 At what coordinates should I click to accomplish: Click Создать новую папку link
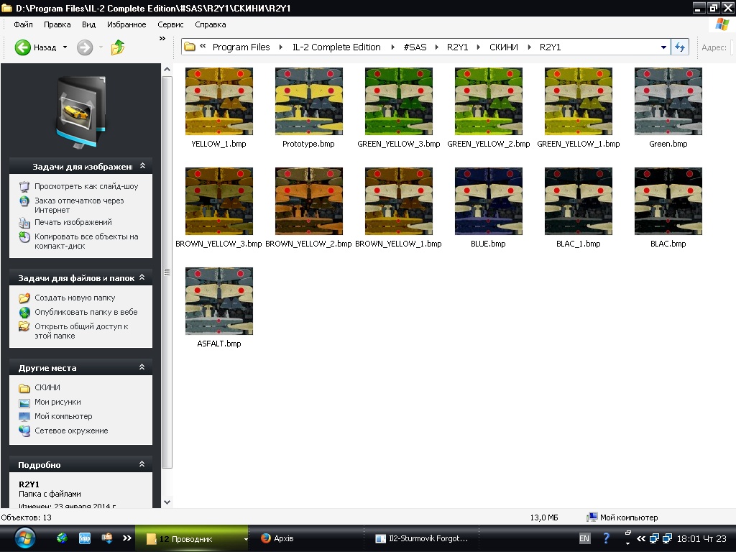click(75, 298)
